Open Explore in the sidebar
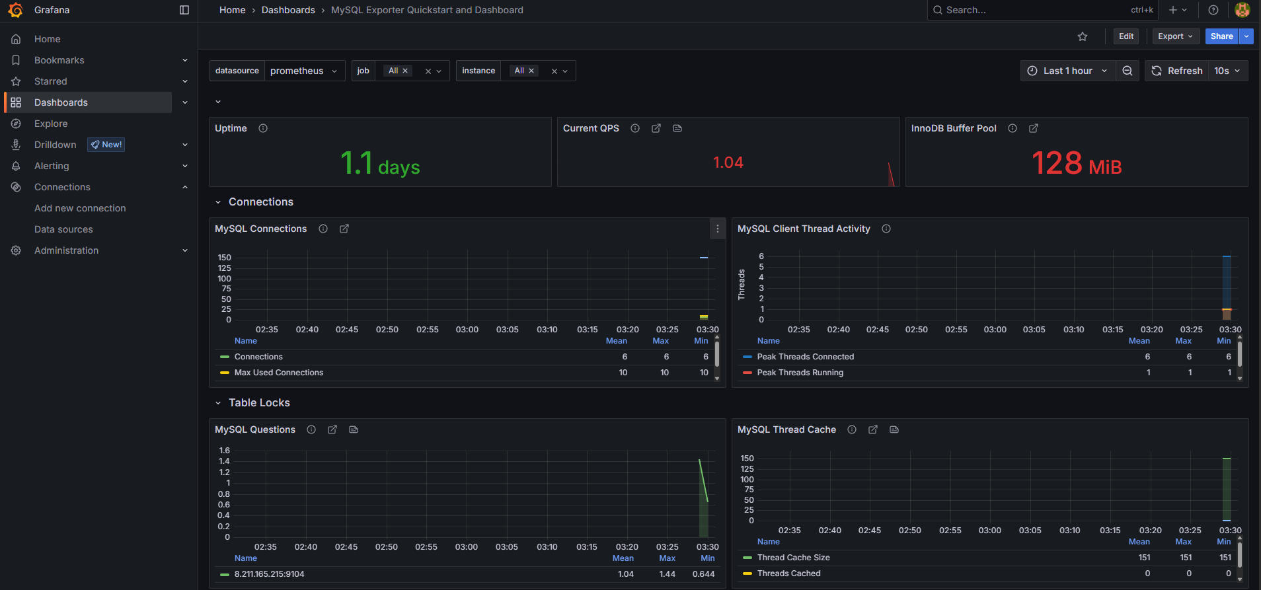This screenshot has width=1261, height=590. click(x=51, y=124)
